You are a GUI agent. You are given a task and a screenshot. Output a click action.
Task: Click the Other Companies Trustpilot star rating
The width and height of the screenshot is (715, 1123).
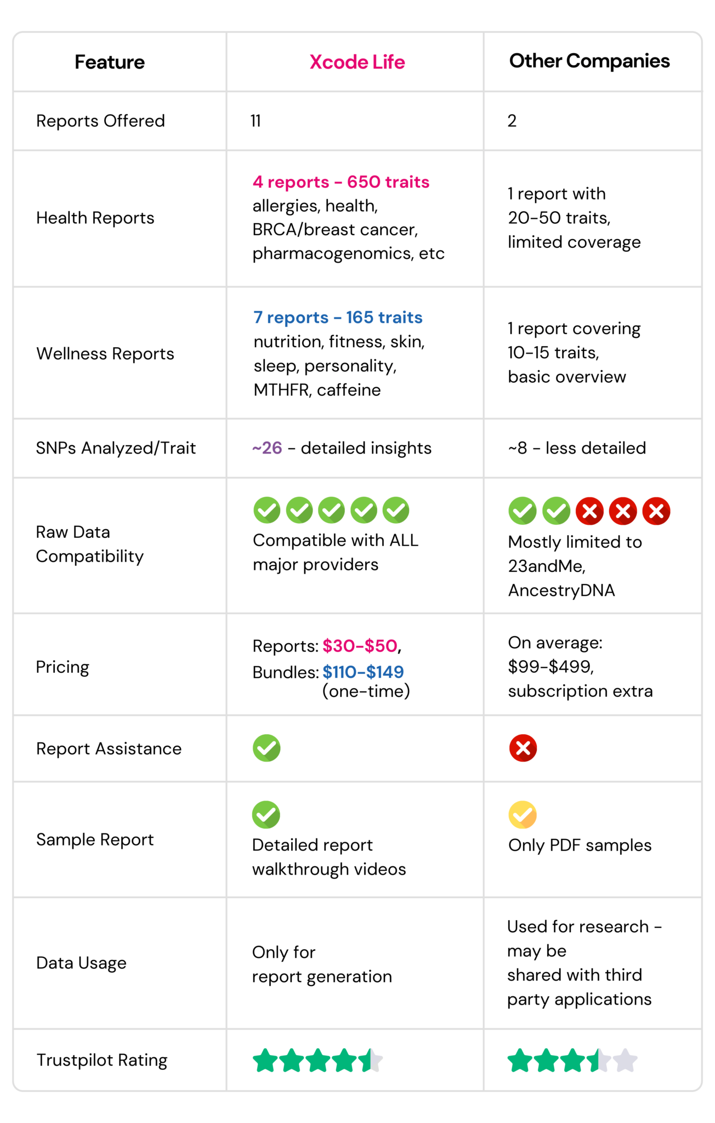pos(572,1060)
